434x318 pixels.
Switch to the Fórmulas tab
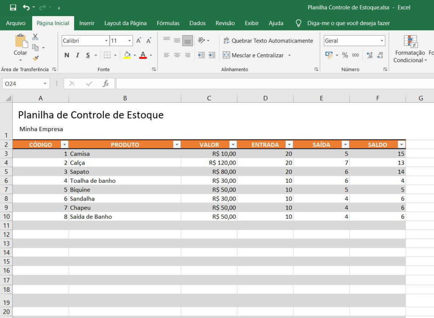click(x=168, y=23)
